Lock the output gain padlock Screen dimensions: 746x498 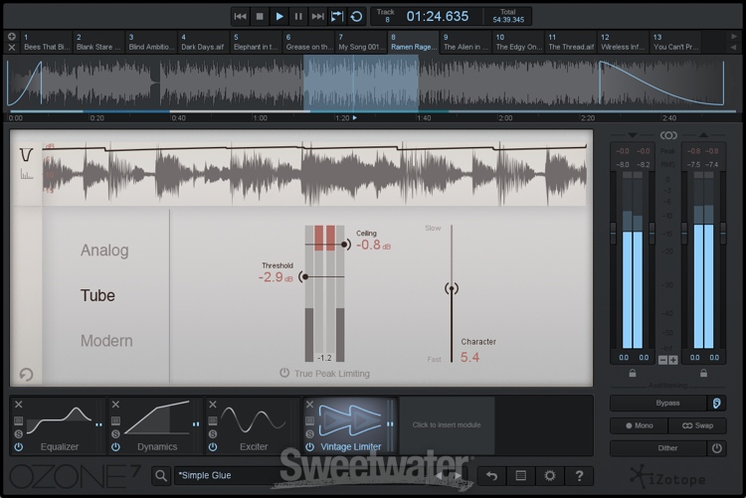click(703, 374)
